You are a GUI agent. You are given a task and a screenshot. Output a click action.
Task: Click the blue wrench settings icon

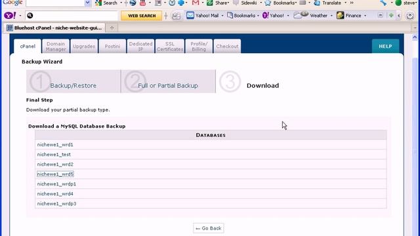point(383,3)
